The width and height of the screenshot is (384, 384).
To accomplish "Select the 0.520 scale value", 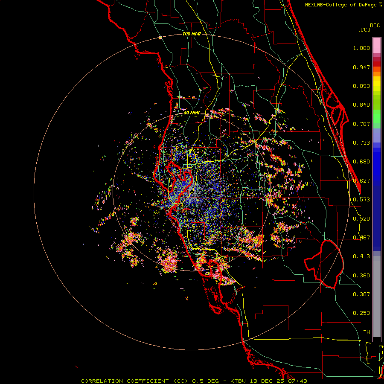I will coord(361,219).
